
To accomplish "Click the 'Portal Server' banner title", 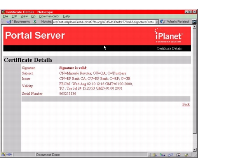I will coord(35,36).
